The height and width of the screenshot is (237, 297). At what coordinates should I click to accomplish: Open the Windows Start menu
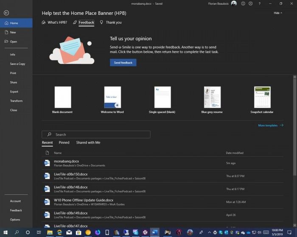tap(6, 232)
